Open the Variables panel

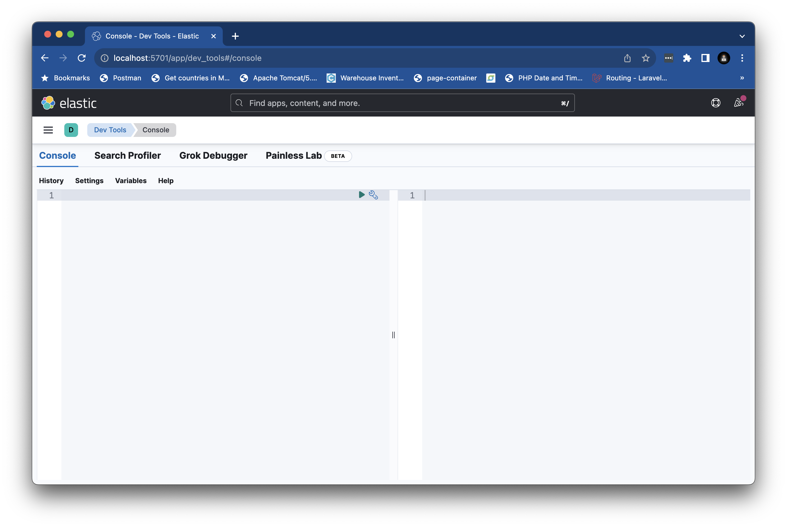point(131,181)
